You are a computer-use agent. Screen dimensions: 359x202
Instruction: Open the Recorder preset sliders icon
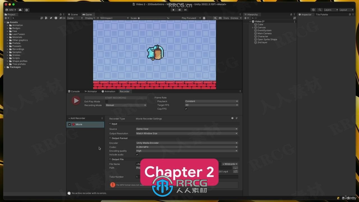click(236, 118)
